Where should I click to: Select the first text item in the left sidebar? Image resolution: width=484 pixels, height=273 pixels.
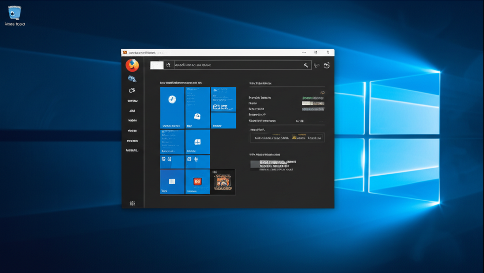point(132,101)
